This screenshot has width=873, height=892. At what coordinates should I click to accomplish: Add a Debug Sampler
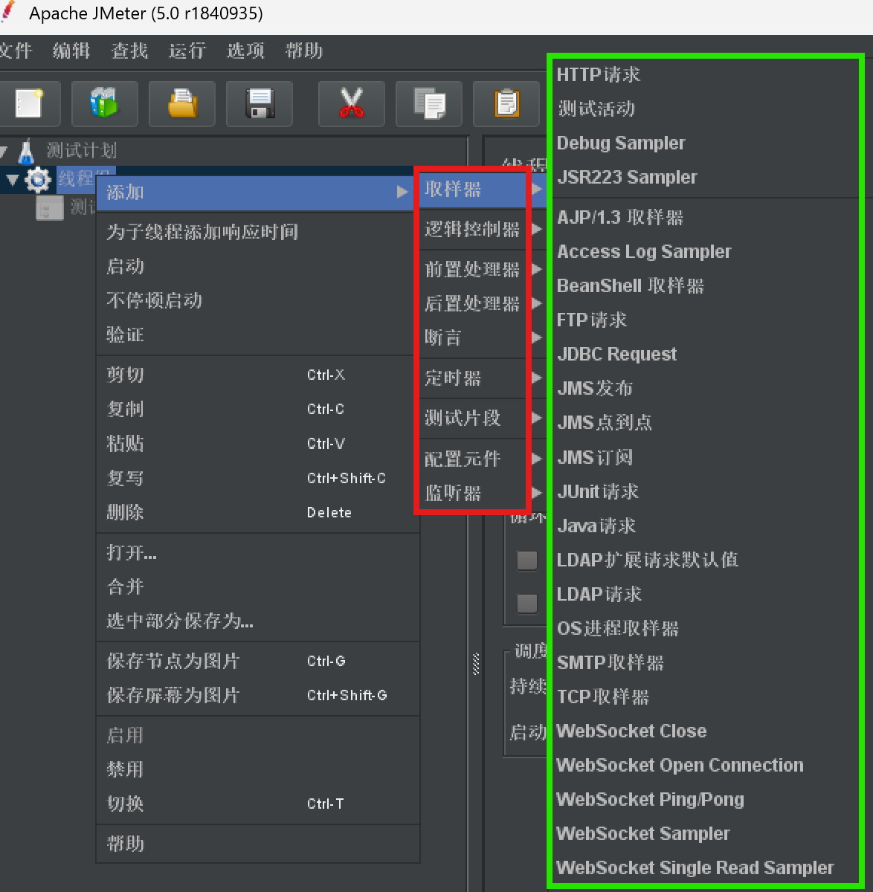tap(705, 143)
